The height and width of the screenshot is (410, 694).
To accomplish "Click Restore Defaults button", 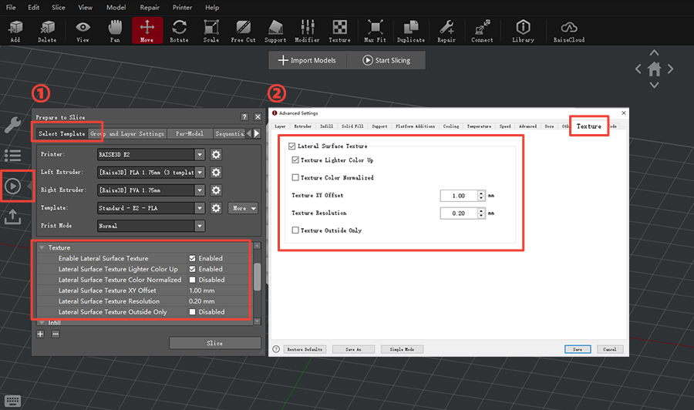I will 305,349.
